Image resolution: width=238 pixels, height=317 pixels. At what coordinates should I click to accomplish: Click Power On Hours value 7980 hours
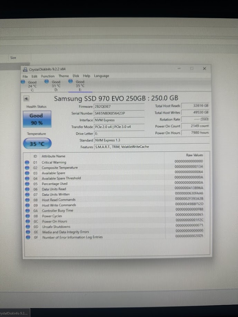tap(195, 132)
